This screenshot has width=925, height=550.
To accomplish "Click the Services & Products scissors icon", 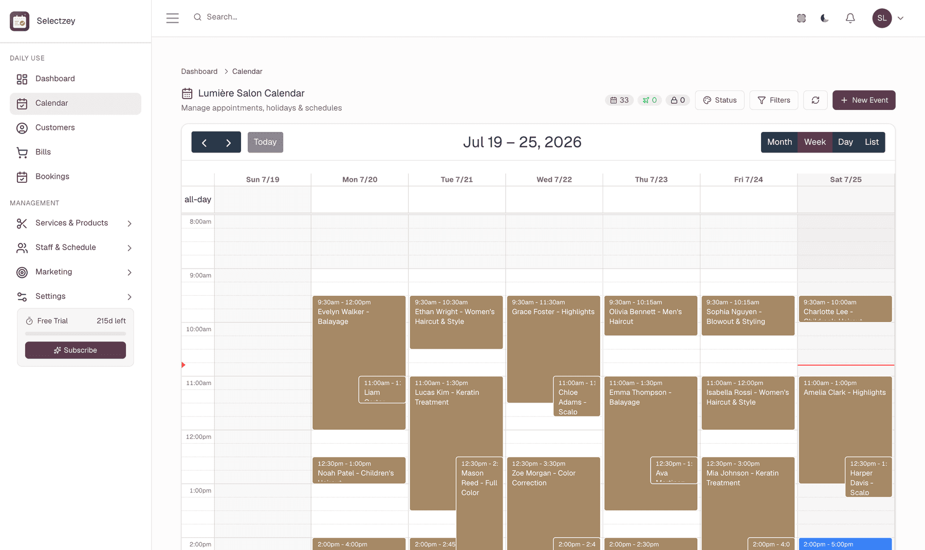I will (x=22, y=223).
